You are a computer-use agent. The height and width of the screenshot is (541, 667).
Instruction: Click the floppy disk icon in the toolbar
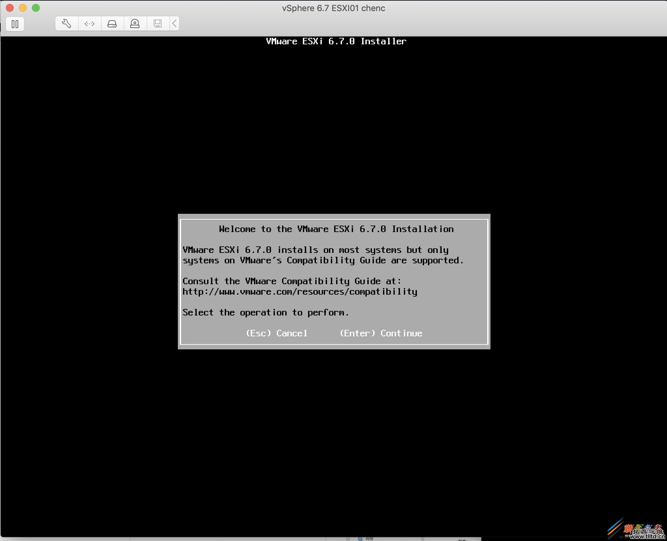[x=158, y=23]
